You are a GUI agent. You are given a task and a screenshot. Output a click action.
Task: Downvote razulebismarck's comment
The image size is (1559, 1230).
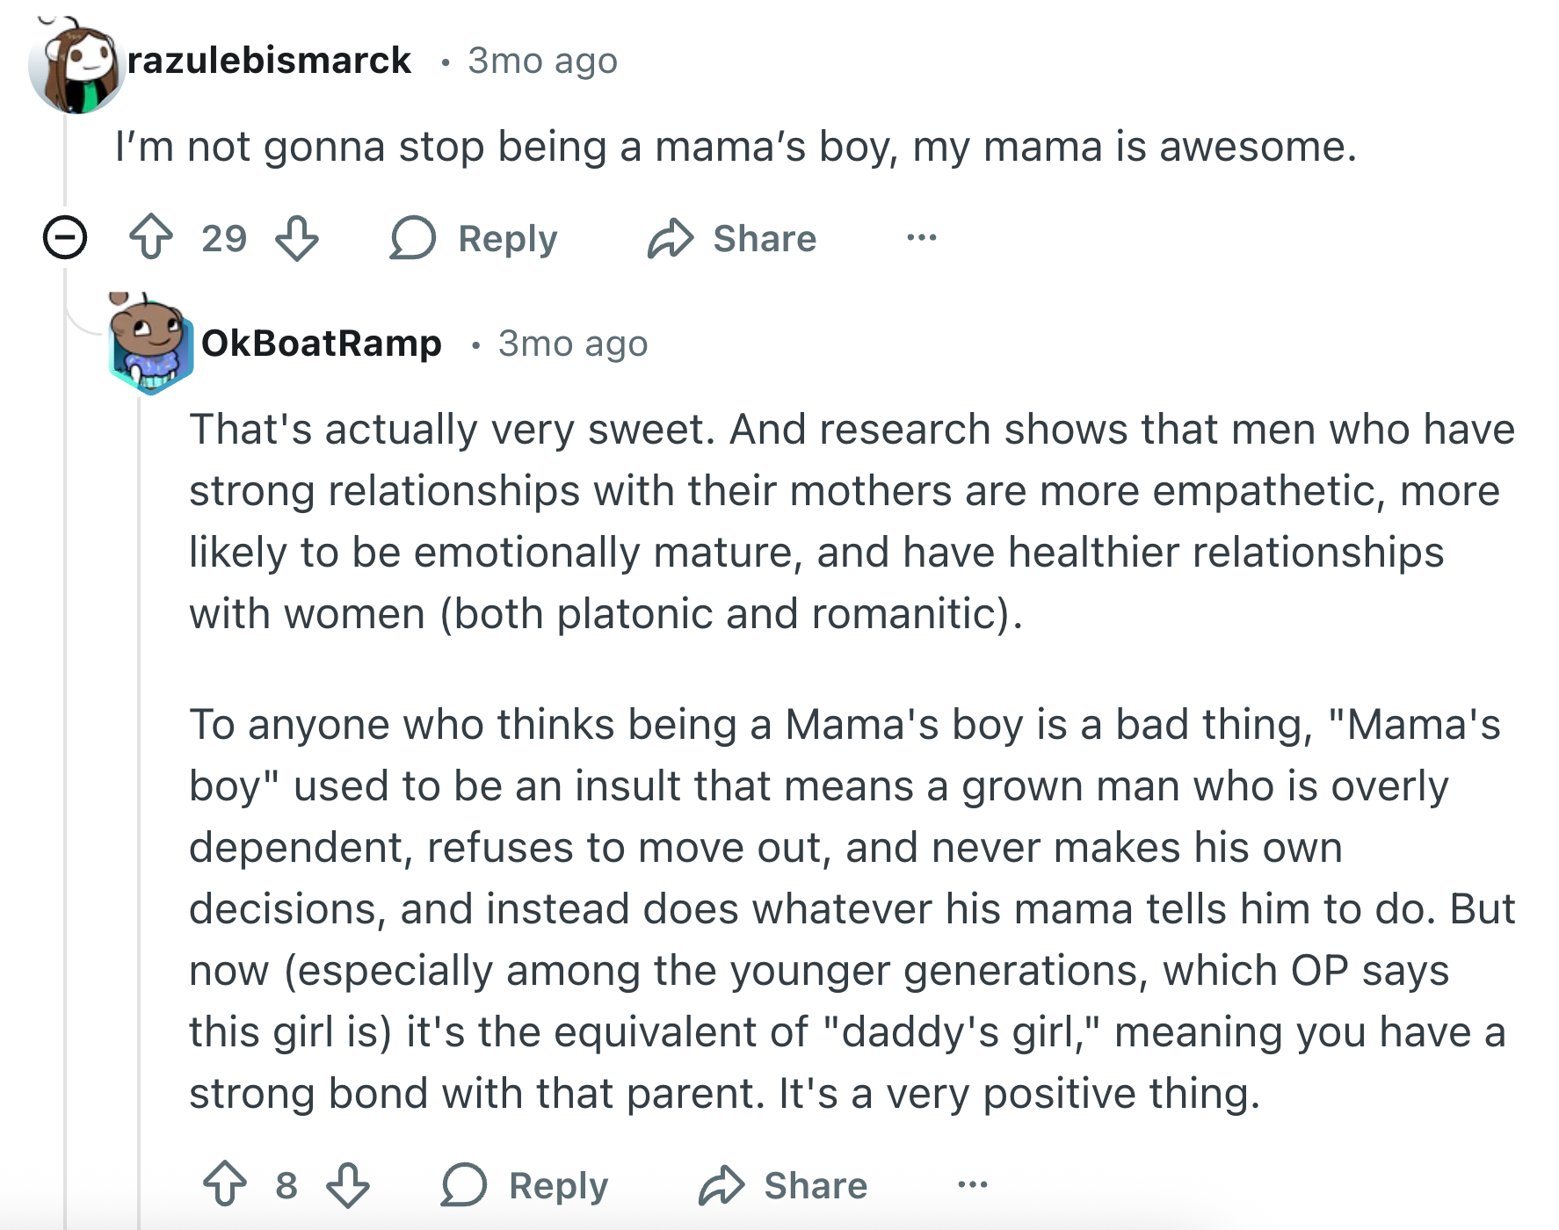tap(297, 238)
